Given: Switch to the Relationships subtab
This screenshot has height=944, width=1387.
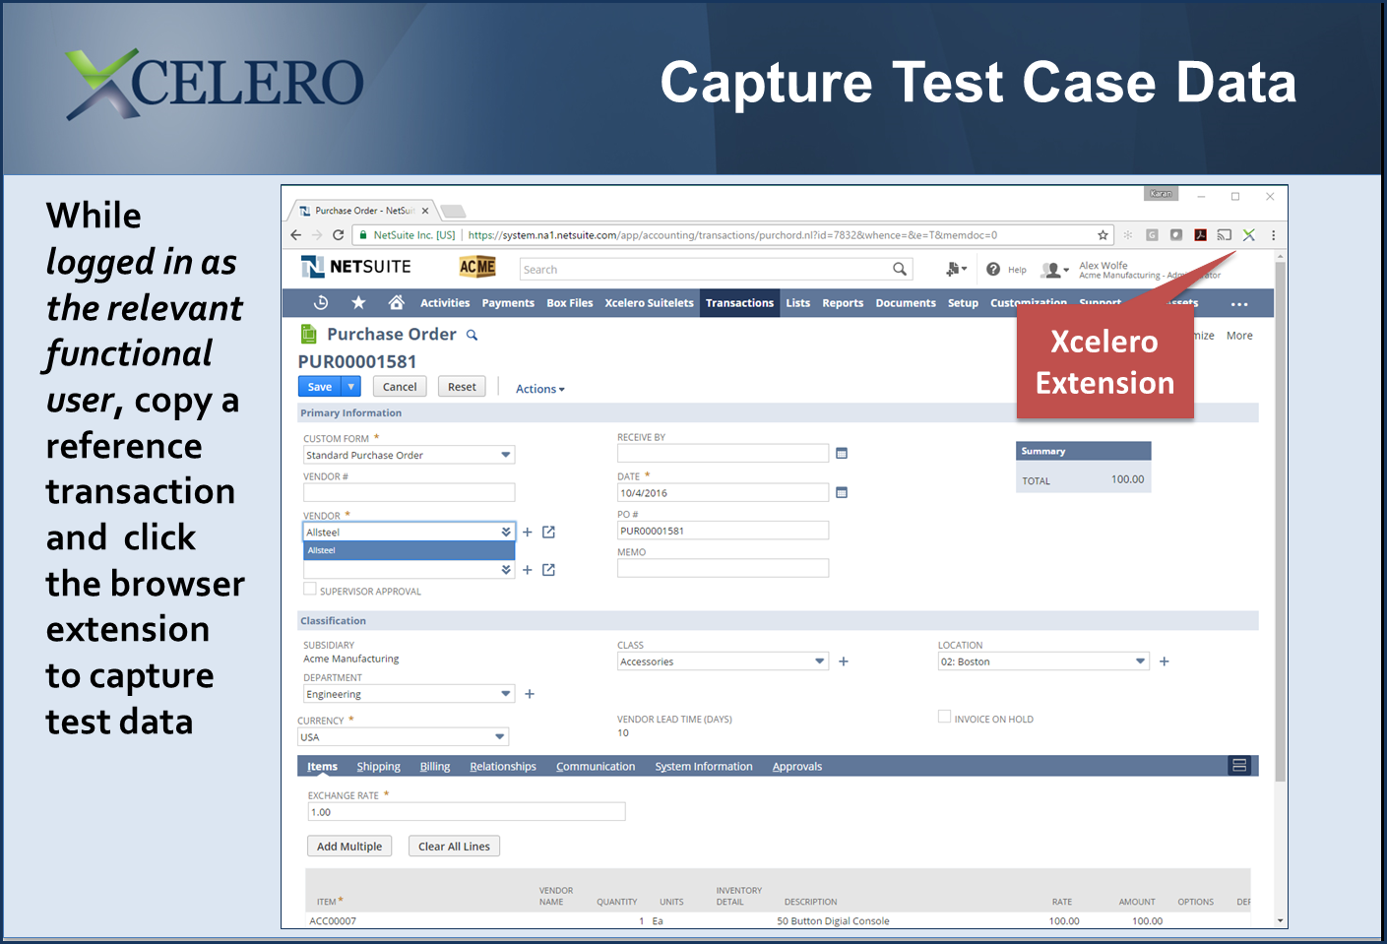Looking at the screenshot, I should tap(503, 767).
